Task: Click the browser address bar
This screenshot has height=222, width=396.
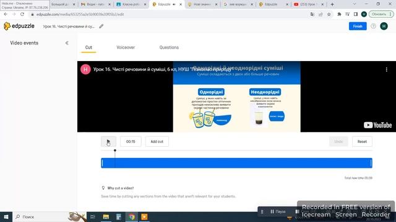Action: (166, 14)
